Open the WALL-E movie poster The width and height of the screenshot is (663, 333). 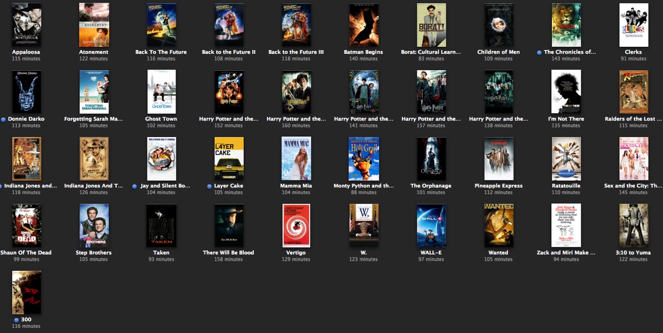[x=431, y=225]
